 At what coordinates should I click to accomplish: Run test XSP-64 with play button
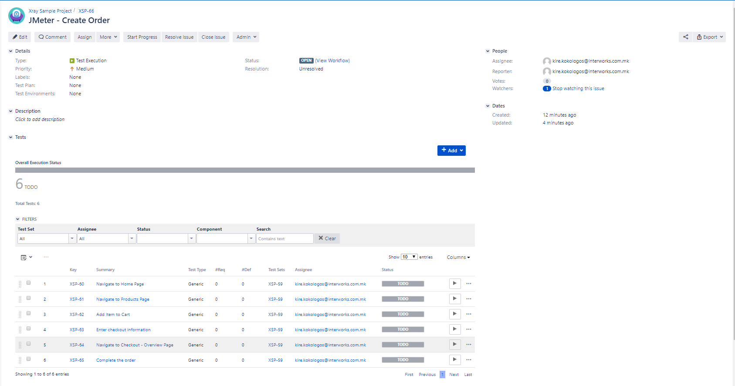(455, 345)
